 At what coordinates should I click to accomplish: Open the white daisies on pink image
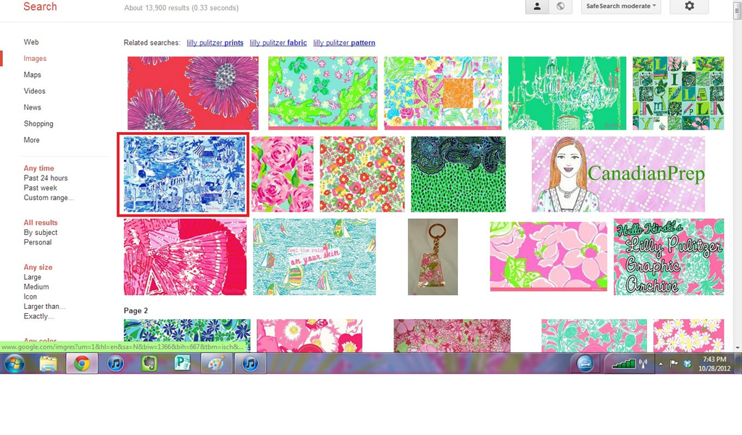688,336
